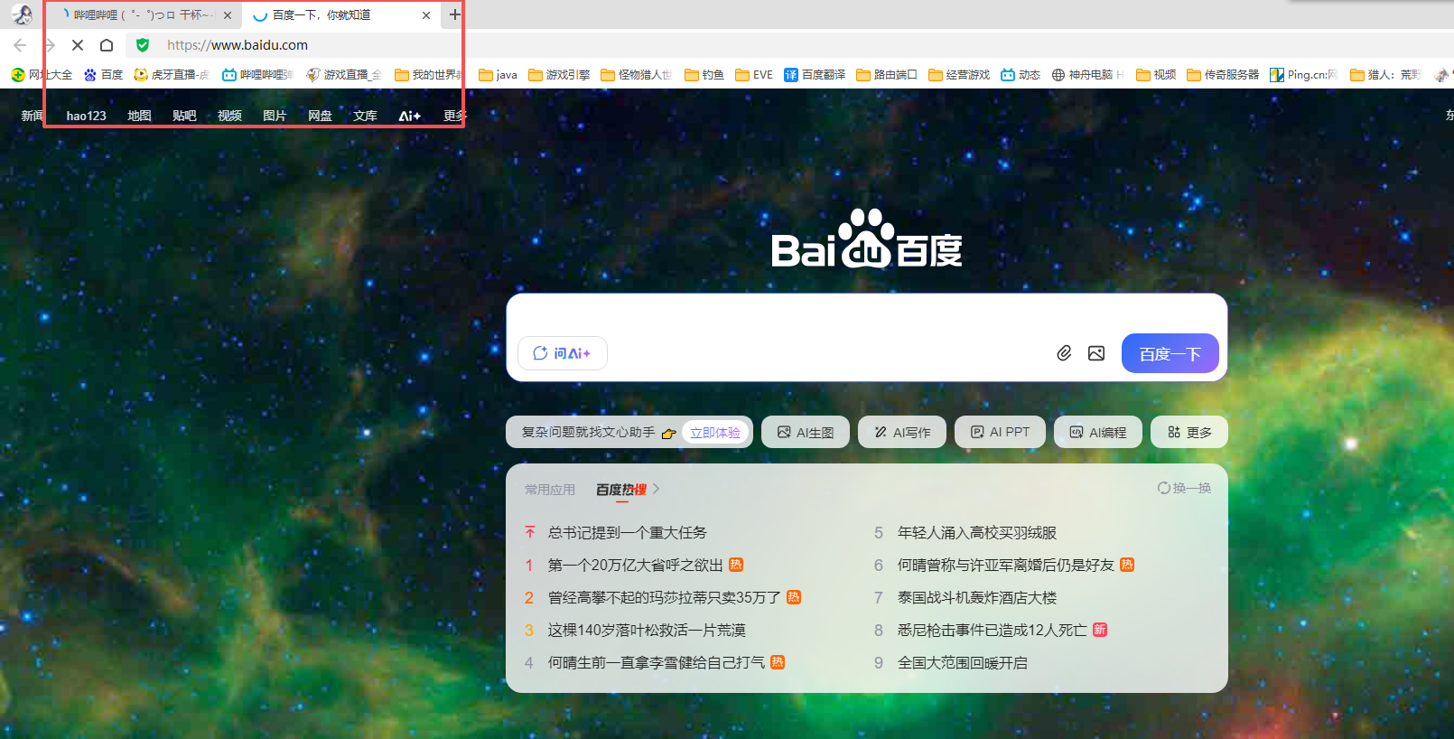The width and height of the screenshot is (1454, 739).
Task: Open the Ping.cn bookmark
Action: (1304, 75)
